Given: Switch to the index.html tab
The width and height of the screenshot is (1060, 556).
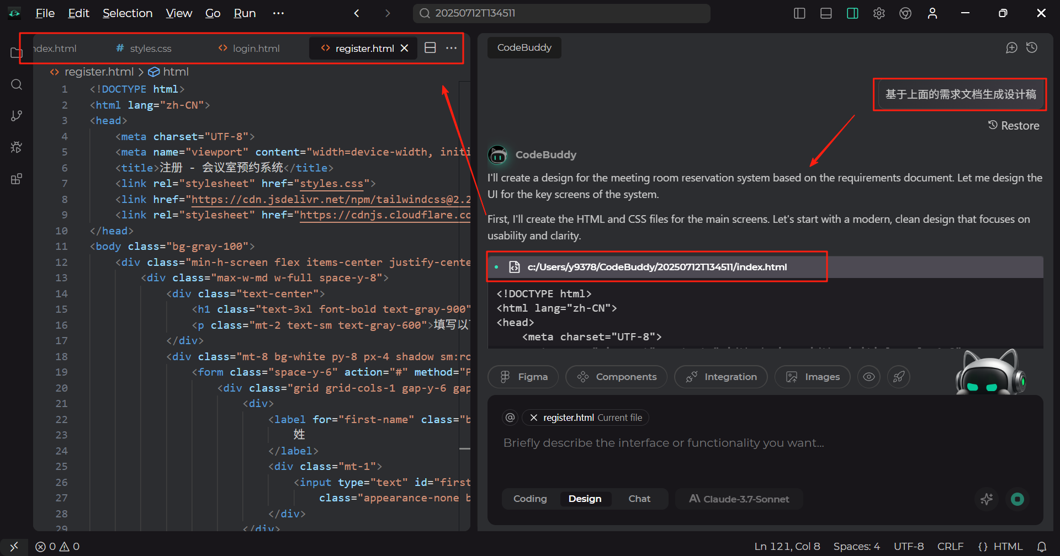Looking at the screenshot, I should (54, 49).
